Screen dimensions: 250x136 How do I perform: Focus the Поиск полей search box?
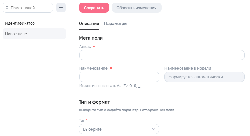click(x=30, y=8)
